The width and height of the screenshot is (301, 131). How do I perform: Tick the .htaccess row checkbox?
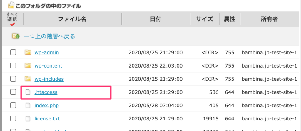(x=13, y=92)
